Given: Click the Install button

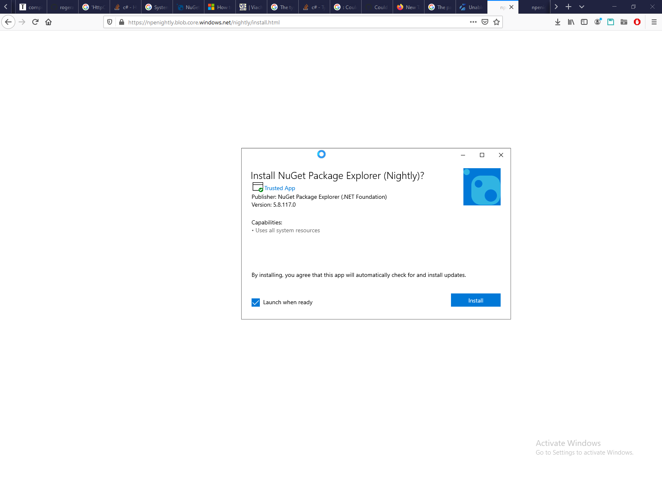Looking at the screenshot, I should pos(476,300).
